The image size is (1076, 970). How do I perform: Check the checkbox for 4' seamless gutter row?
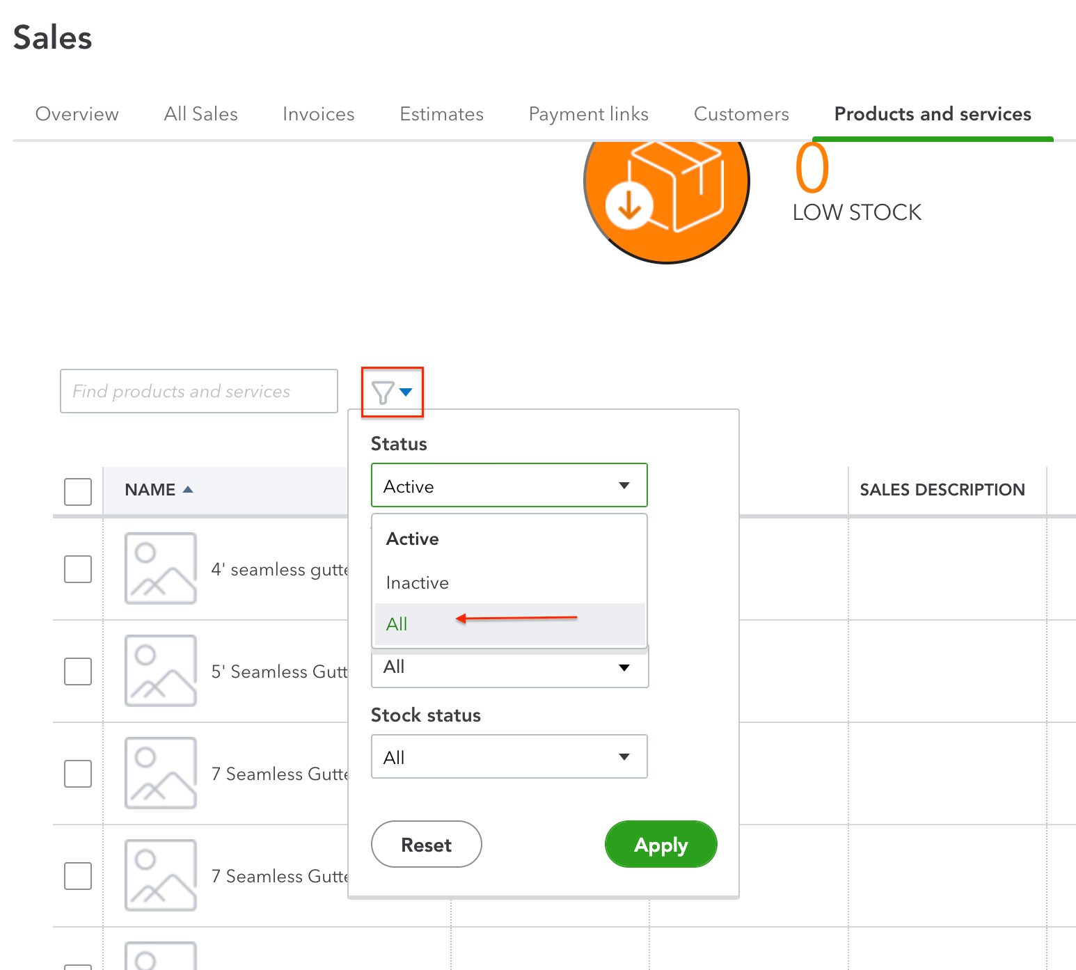77,569
